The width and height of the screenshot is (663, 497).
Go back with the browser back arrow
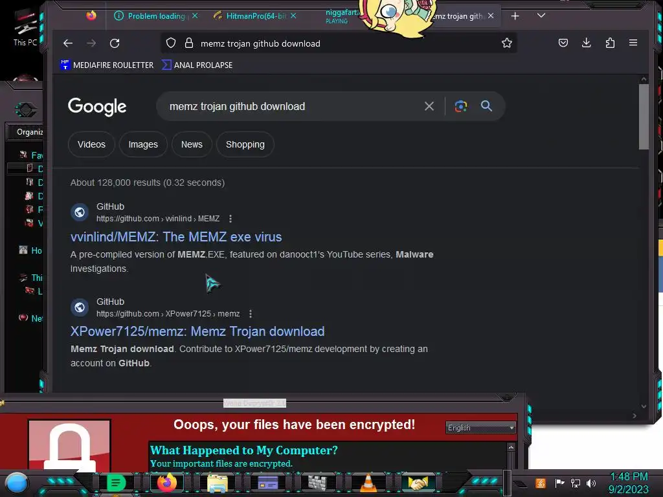click(67, 43)
